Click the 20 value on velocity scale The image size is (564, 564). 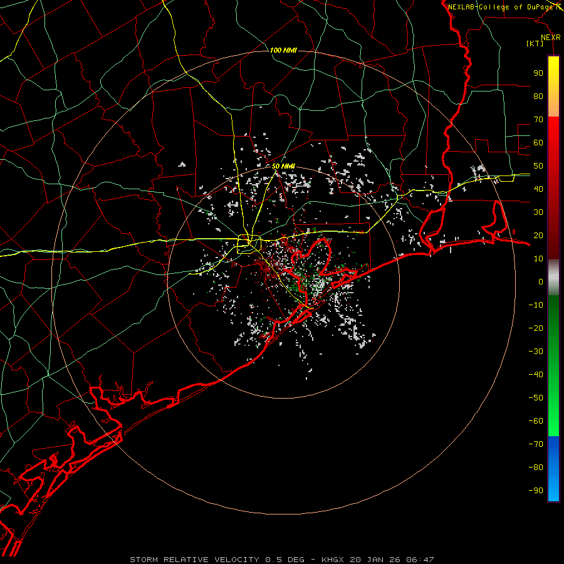(x=538, y=235)
